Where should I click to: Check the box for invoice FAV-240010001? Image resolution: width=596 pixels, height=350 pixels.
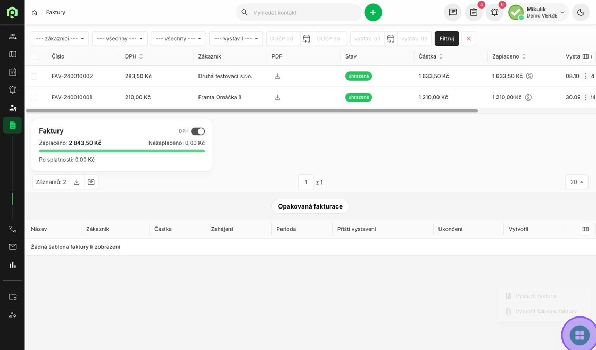point(34,98)
